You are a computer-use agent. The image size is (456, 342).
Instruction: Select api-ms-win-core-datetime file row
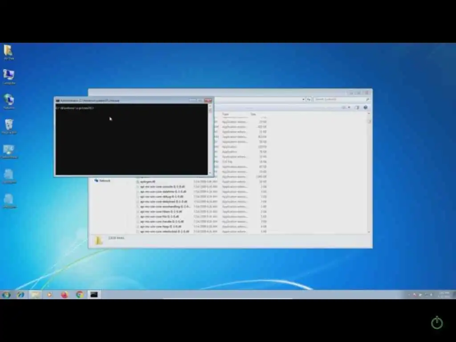point(202,191)
